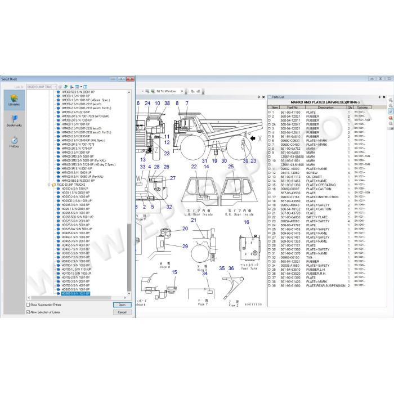Viewport: 394px width, 394px height.
Task: Uncheck Allow Selection of Entries
Action: (x=28, y=312)
